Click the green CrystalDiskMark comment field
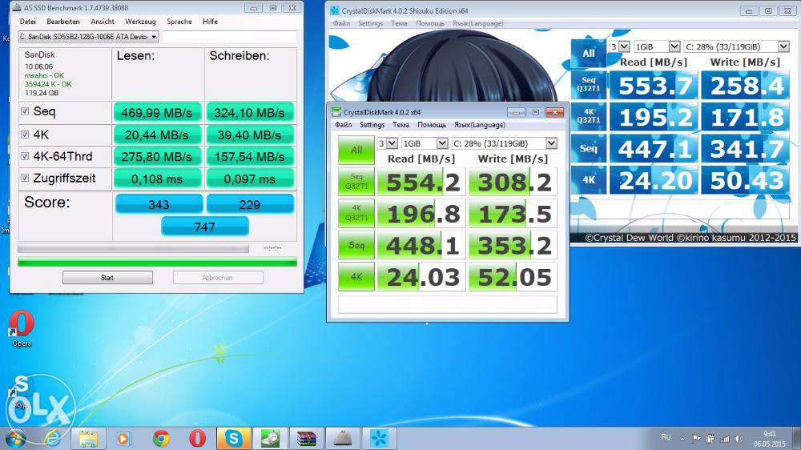The height and width of the screenshot is (450, 801). [448, 304]
